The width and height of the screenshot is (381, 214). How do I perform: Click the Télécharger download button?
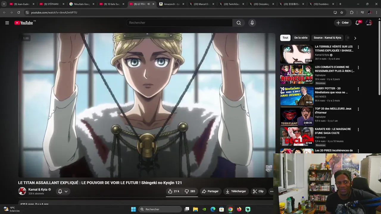tap(236, 191)
